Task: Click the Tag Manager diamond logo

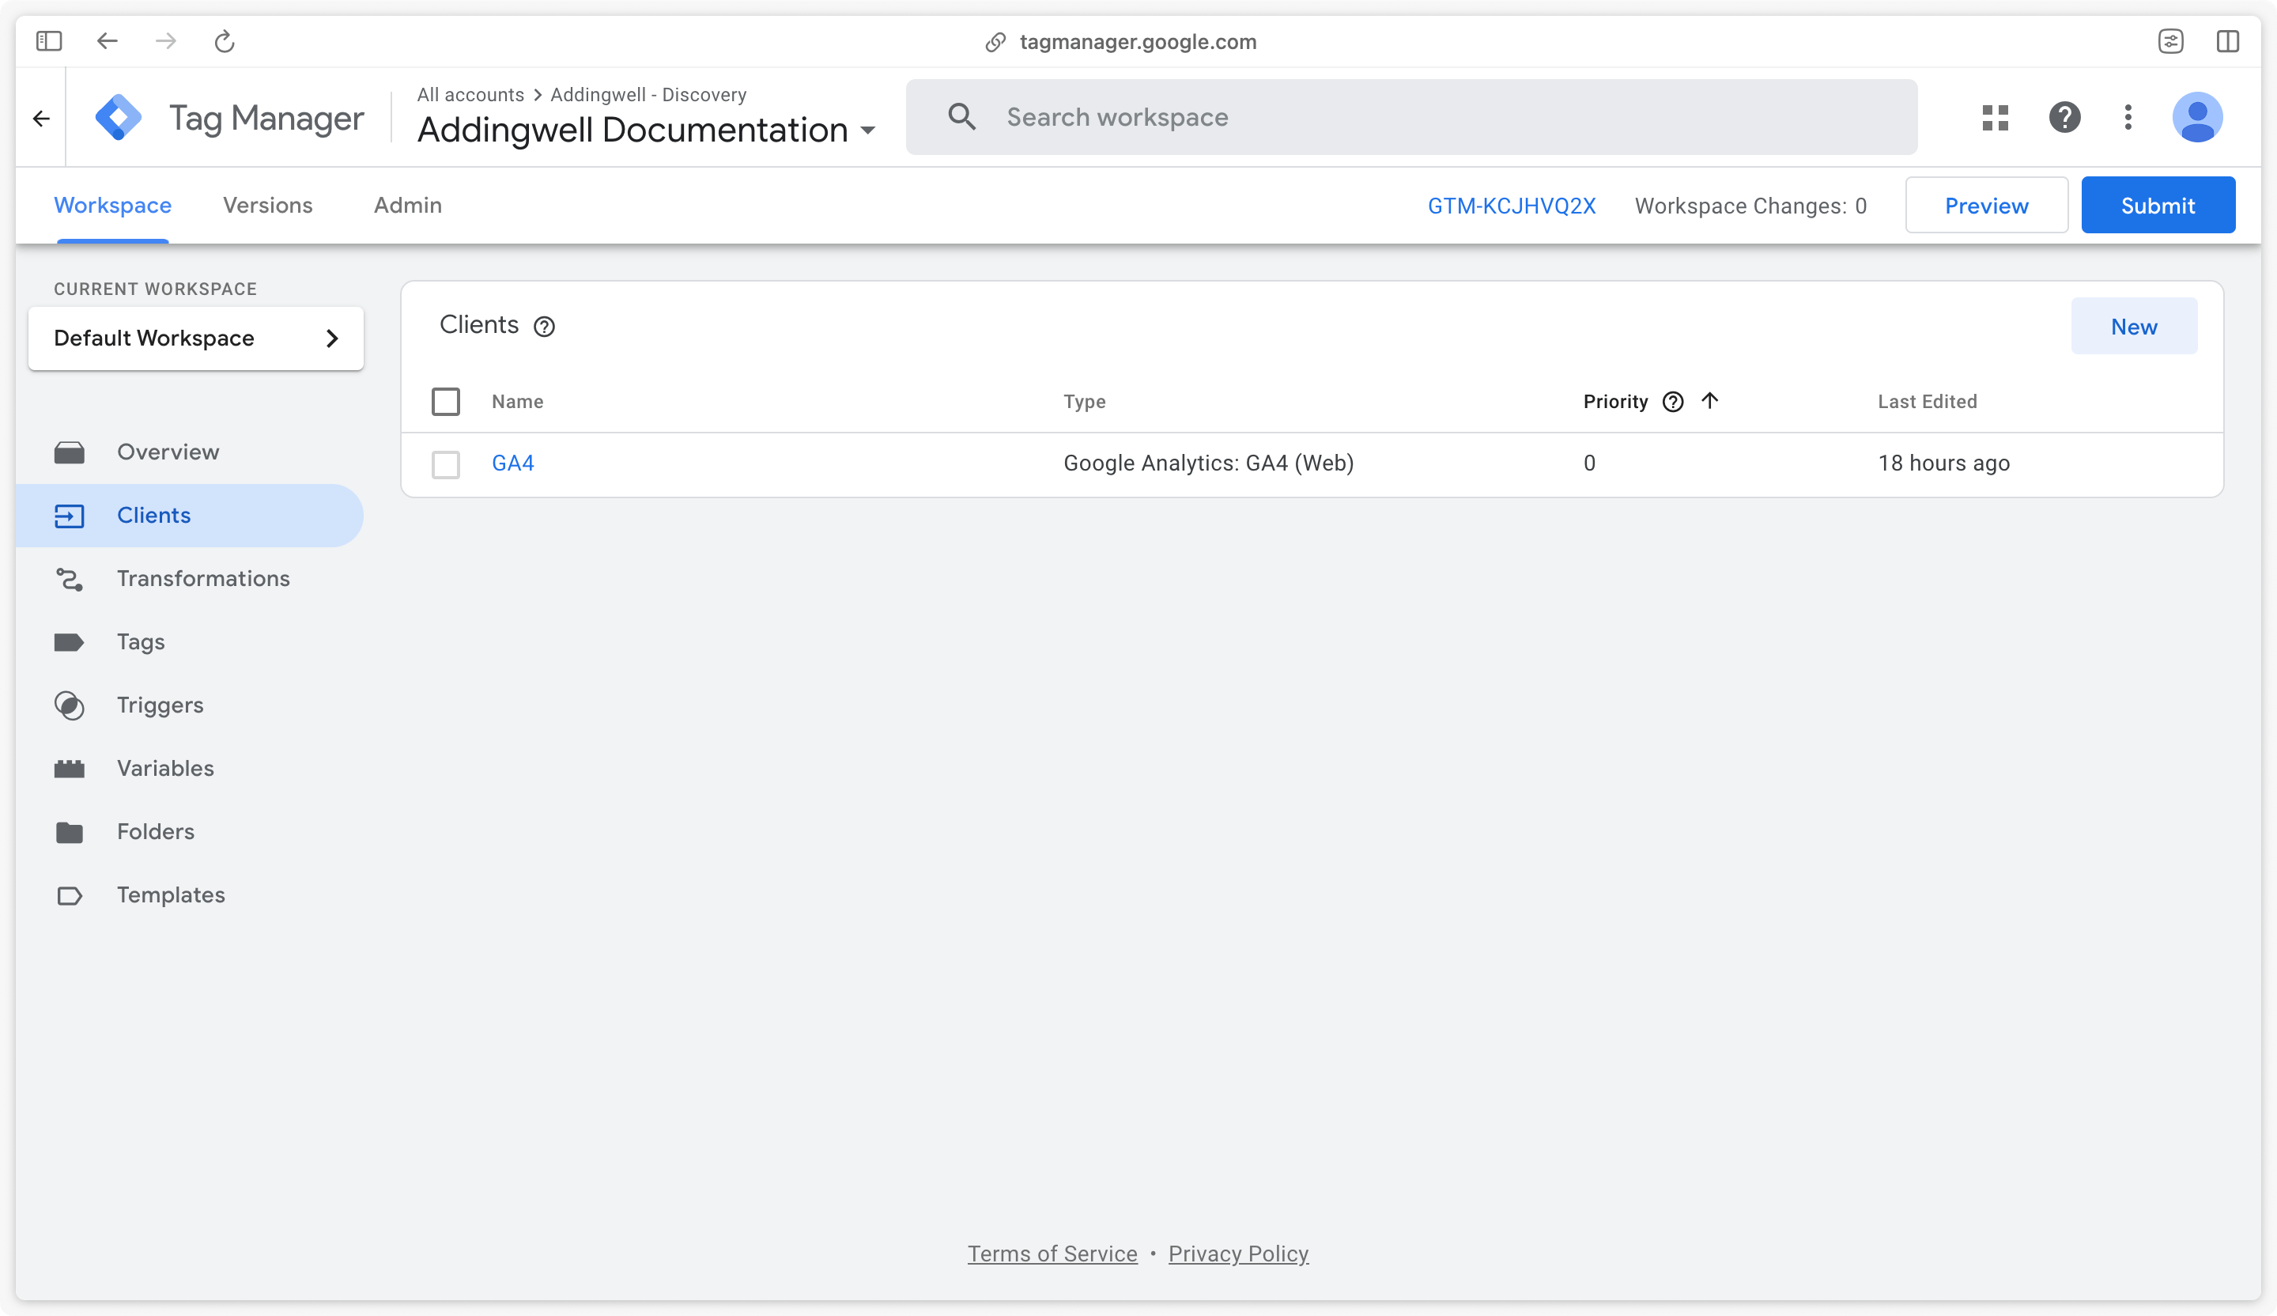Action: pyautogui.click(x=119, y=118)
